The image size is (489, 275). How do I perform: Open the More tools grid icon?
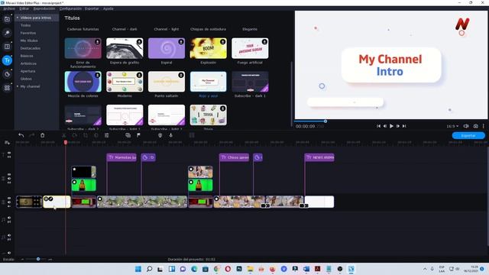[x=7, y=88]
